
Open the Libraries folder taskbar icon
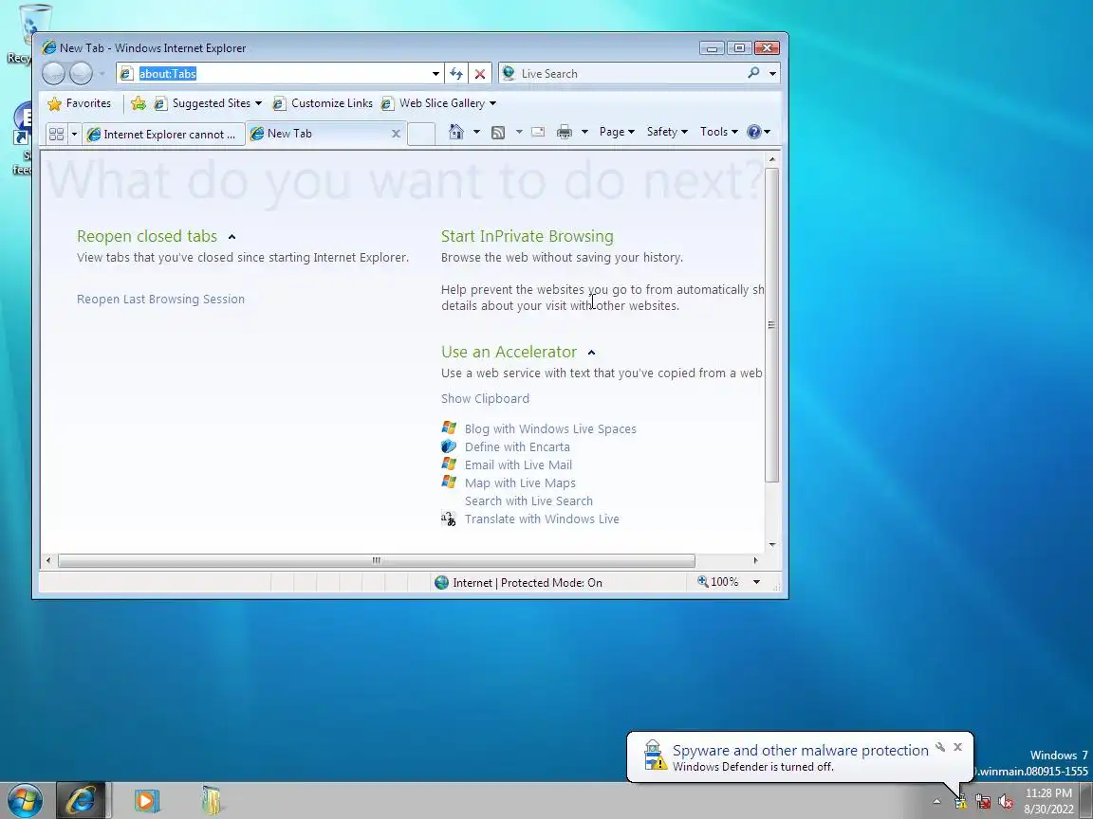[212, 801]
